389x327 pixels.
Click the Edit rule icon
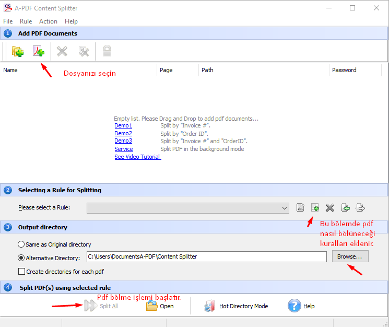click(x=300, y=207)
